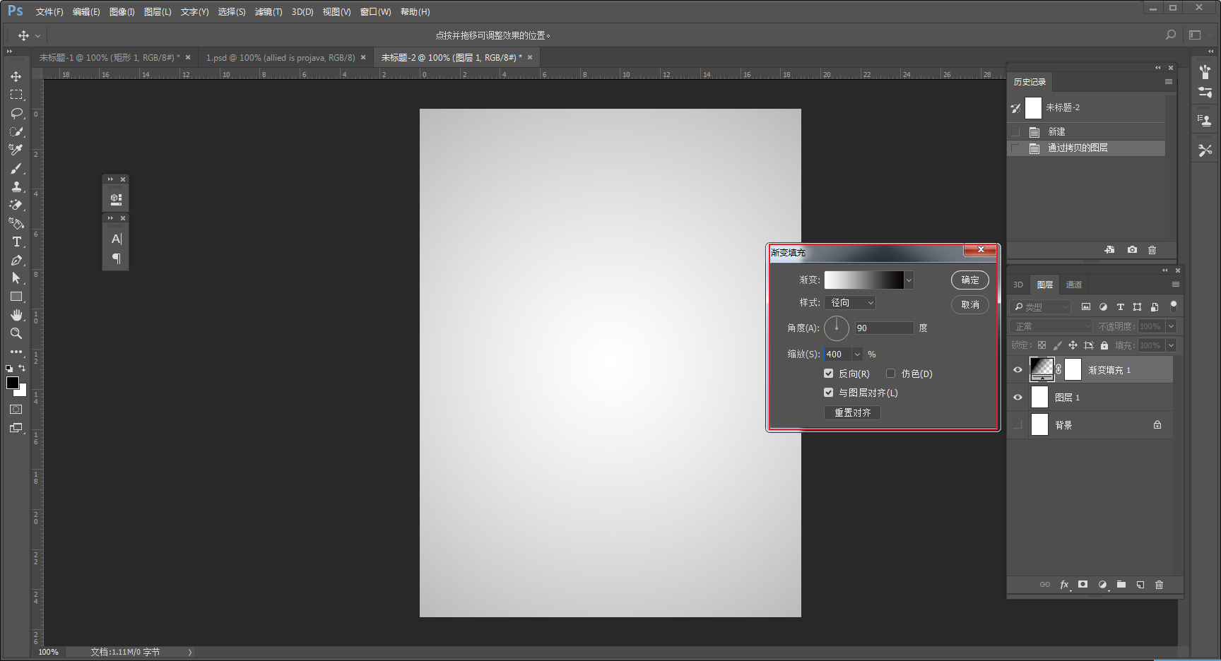Viewport: 1221px width, 661px height.
Task: Show the 背景 layer
Action: click(1017, 425)
